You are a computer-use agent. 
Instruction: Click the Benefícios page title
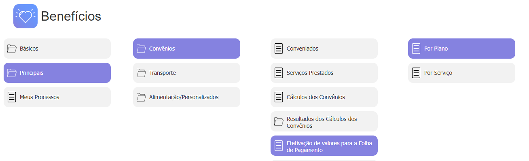click(71, 16)
